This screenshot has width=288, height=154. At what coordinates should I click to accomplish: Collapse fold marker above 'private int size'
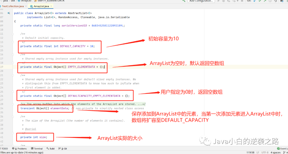click(x=13, y=133)
